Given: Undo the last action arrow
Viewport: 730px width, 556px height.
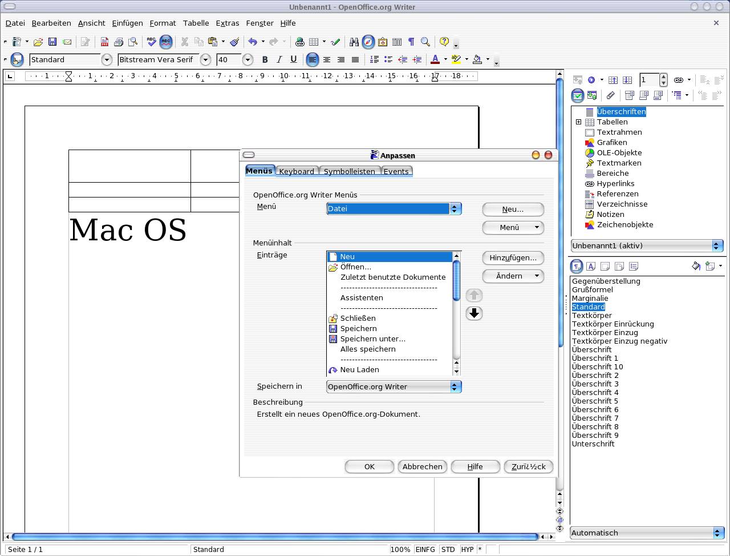Looking at the screenshot, I should point(253,42).
